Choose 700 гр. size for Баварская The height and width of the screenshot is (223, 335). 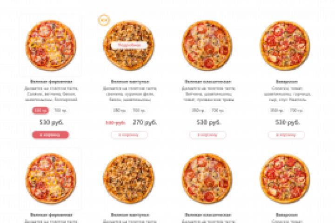(296, 111)
